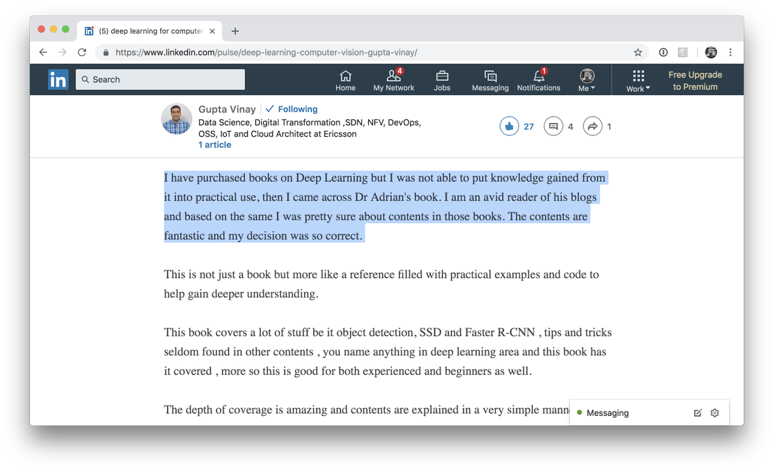773x470 pixels.
Task: Open My Network page
Action: (x=393, y=80)
